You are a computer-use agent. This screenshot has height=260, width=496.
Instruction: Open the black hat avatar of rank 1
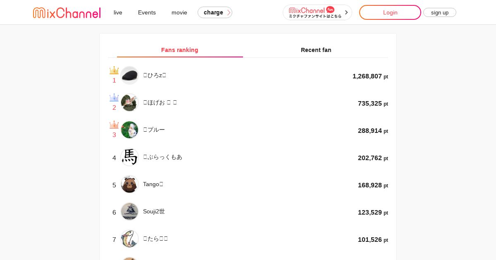coord(129,76)
